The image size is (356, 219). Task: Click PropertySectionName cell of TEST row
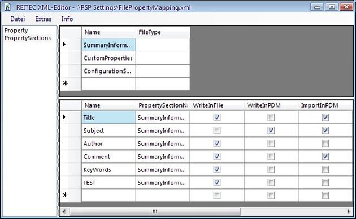[x=163, y=182]
